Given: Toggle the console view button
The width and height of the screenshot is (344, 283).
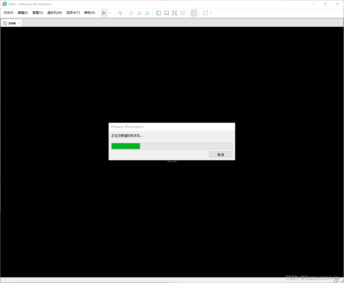Looking at the screenshot, I should [194, 13].
